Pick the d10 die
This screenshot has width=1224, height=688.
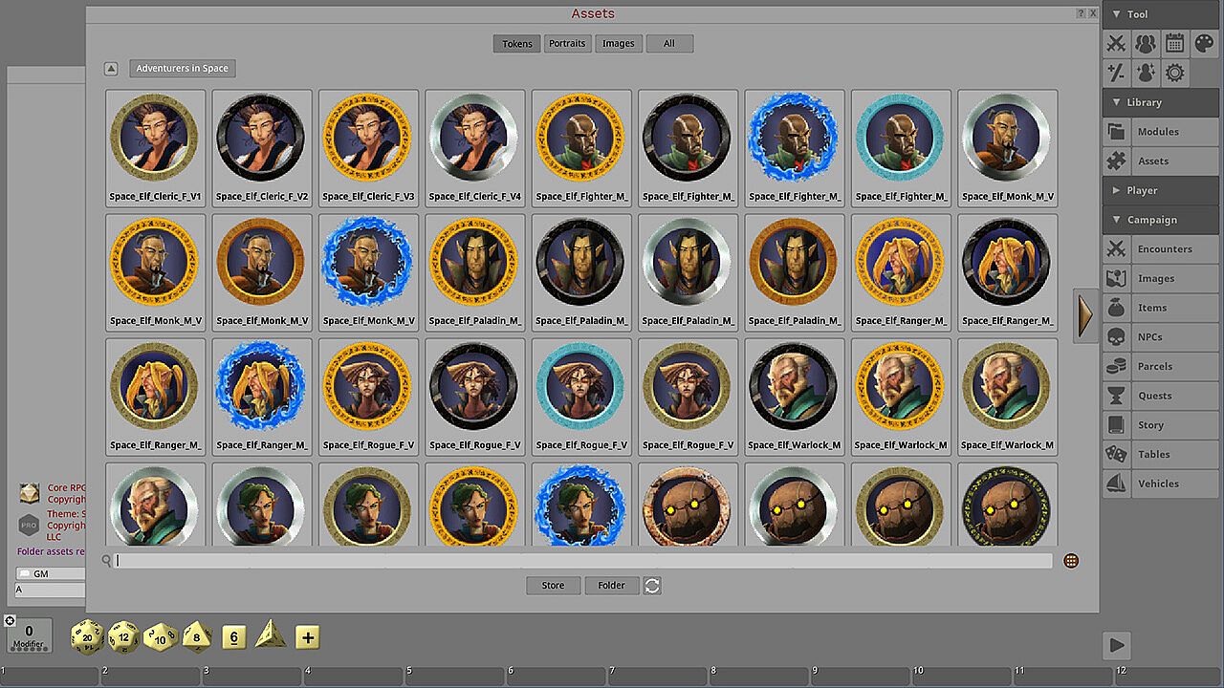(x=161, y=636)
